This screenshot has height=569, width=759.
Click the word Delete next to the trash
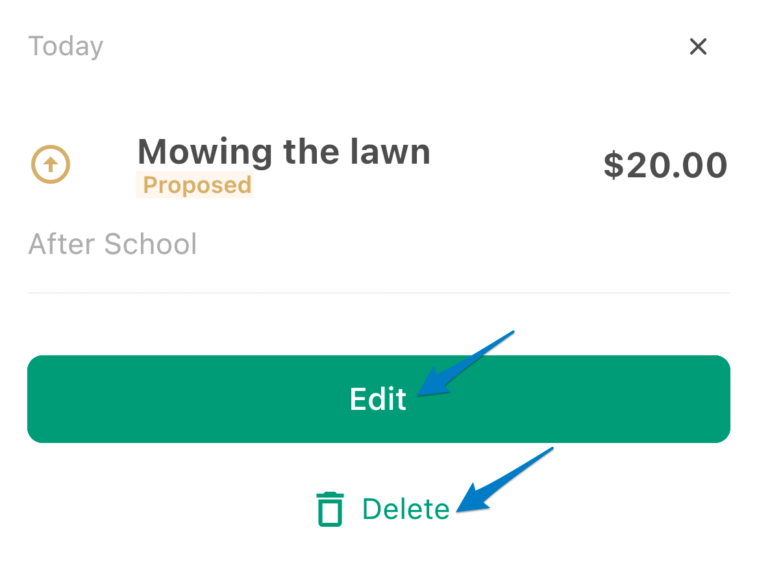coord(406,509)
